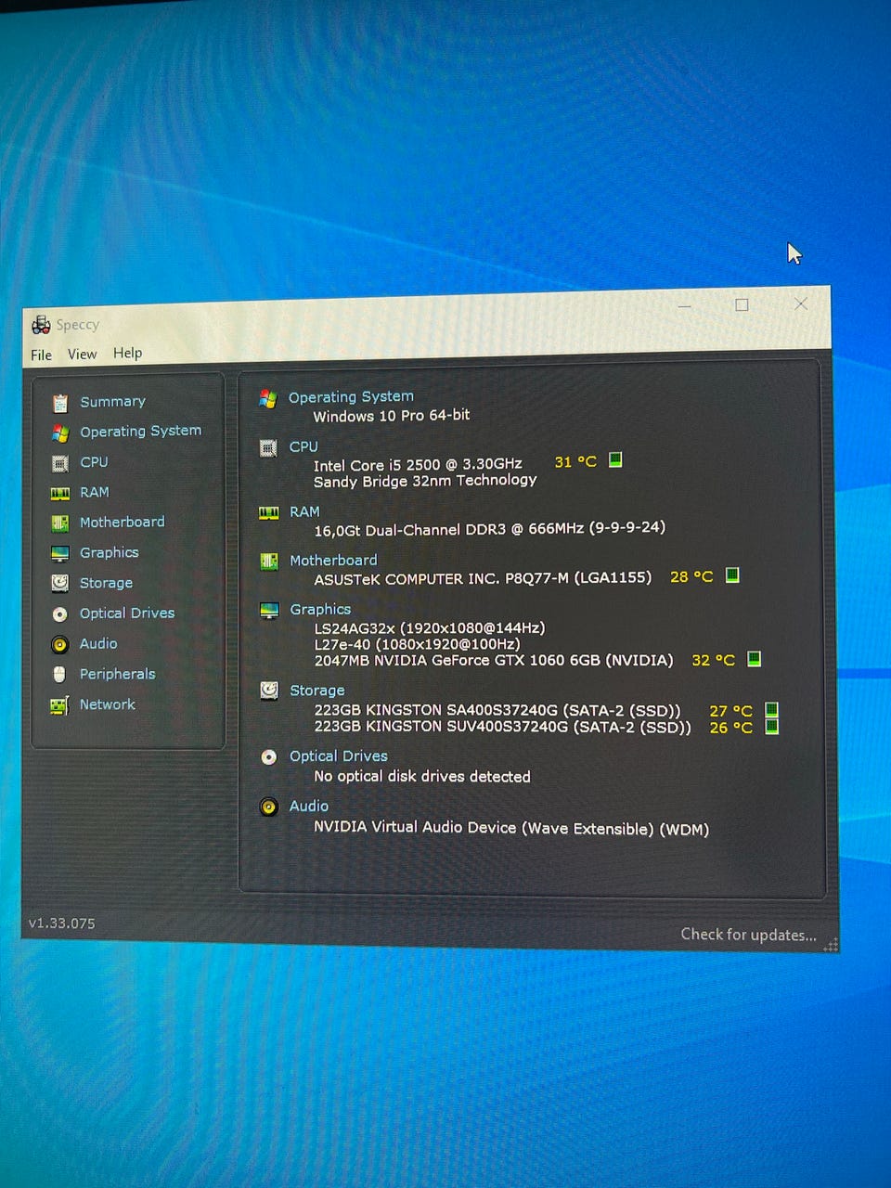Select Summary in the sidebar
This screenshot has width=891, height=1188.
point(112,402)
